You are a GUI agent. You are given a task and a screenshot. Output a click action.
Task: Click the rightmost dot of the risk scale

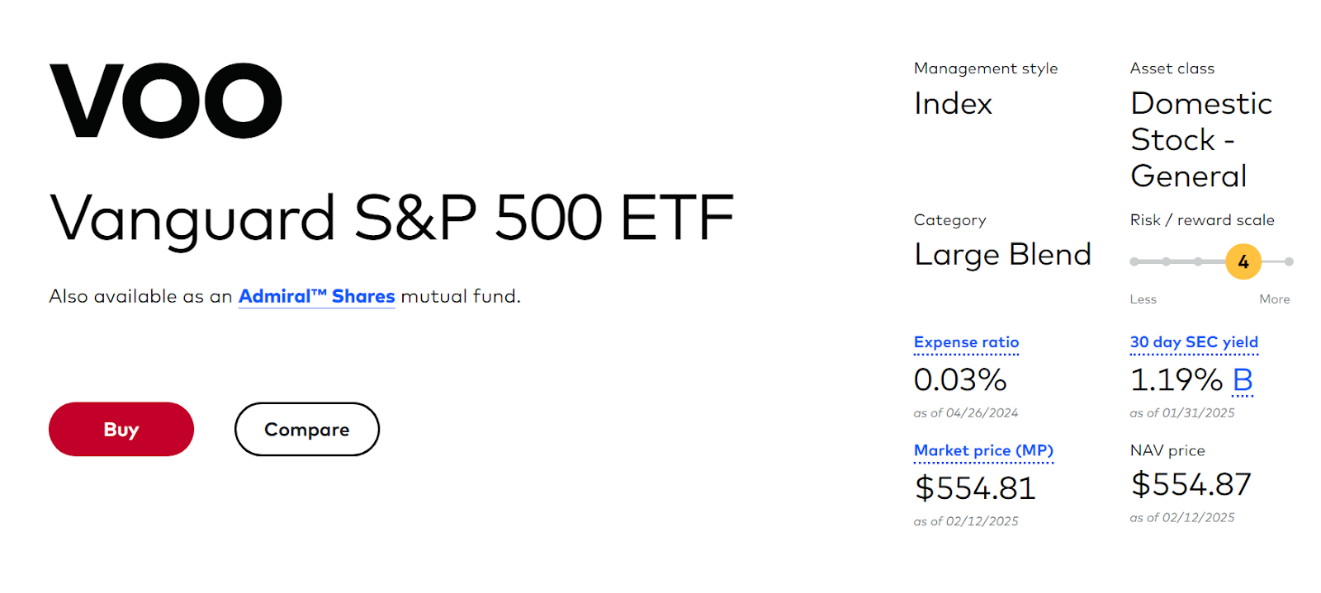[x=1287, y=261]
